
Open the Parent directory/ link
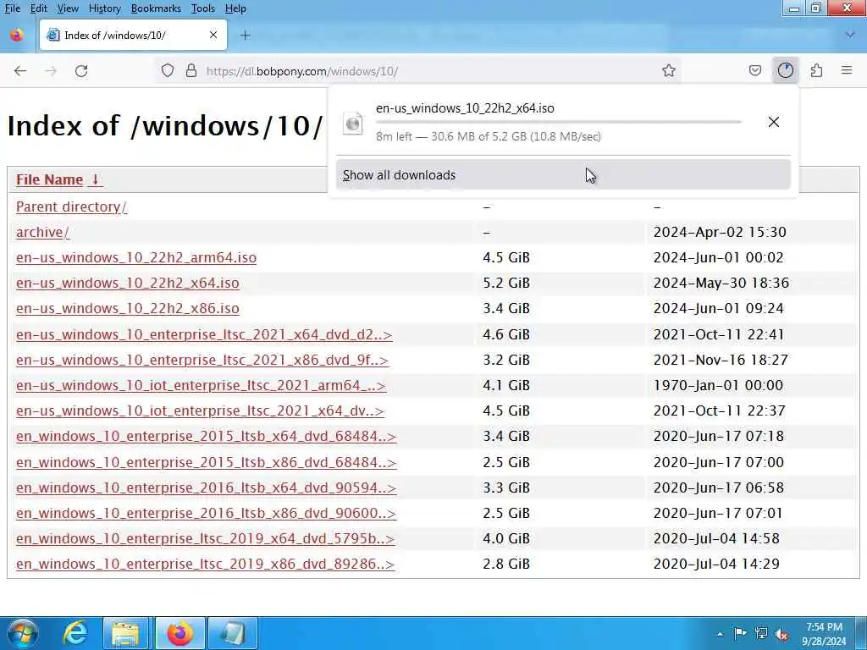71,207
